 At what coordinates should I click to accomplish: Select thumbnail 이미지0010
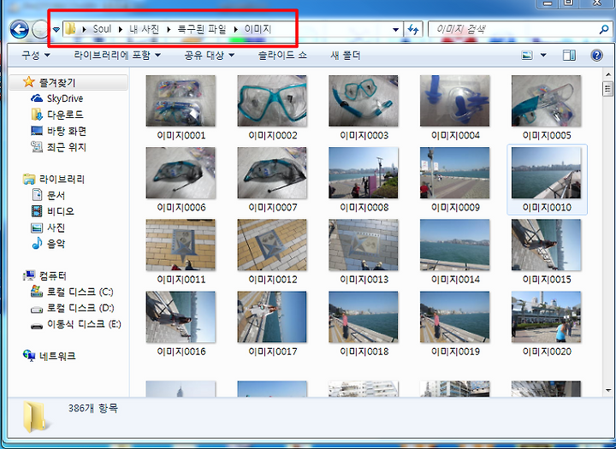pyautogui.click(x=546, y=173)
